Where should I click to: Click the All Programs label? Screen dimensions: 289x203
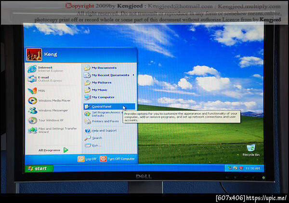[x=49, y=150]
